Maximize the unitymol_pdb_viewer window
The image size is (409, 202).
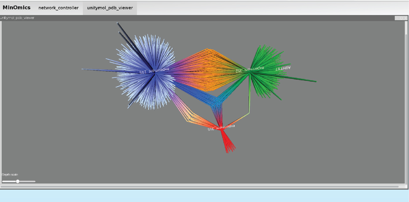401,18
